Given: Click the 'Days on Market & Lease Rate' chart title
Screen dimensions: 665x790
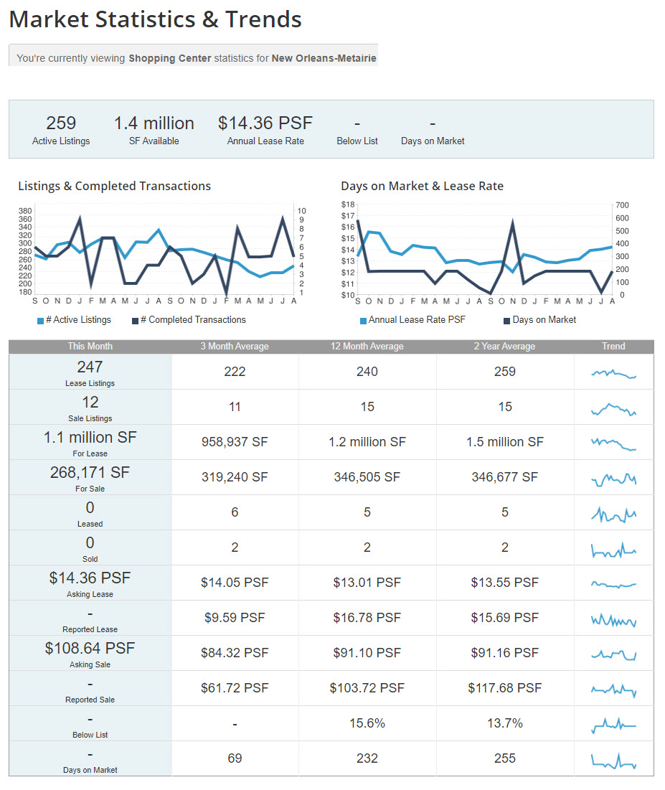Looking at the screenshot, I should 423,186.
